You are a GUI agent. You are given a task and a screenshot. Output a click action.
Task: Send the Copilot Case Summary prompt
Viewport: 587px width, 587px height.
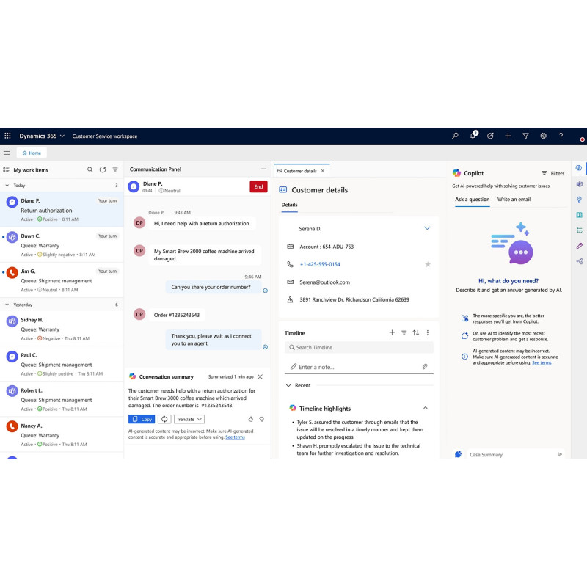[559, 454]
